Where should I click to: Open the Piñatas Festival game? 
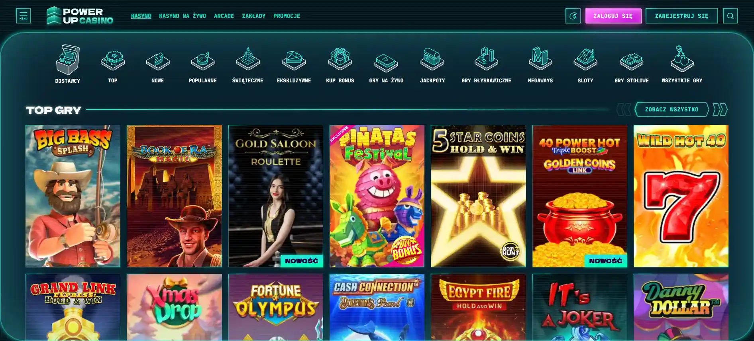pyautogui.click(x=377, y=196)
